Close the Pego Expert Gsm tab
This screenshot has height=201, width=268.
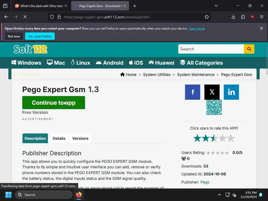click(125, 6)
